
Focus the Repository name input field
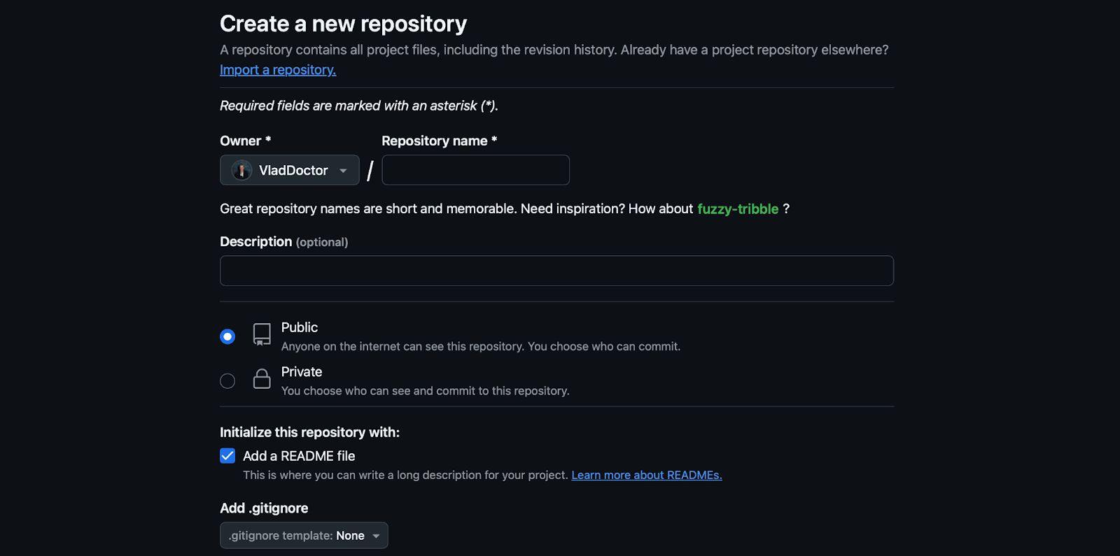[x=476, y=170]
